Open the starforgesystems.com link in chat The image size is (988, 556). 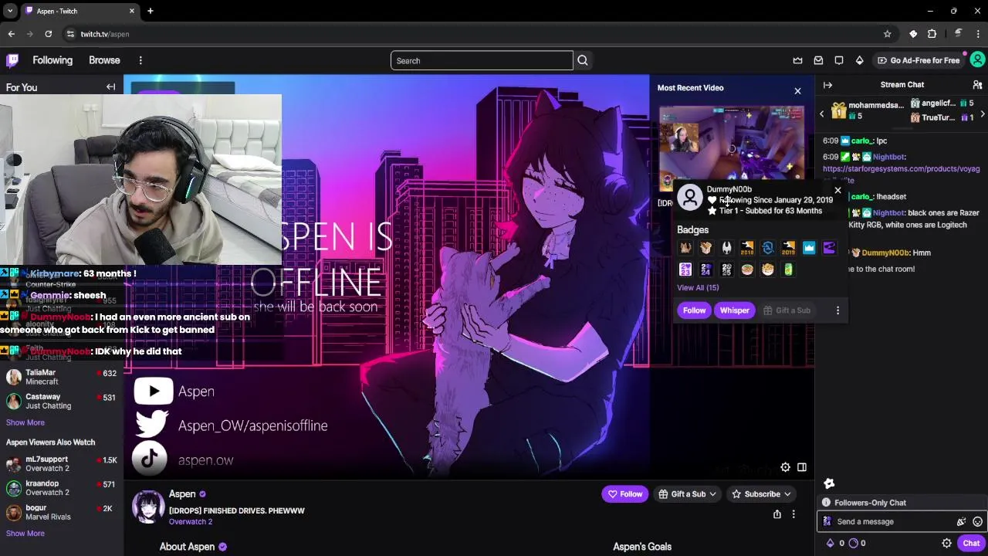tap(901, 168)
